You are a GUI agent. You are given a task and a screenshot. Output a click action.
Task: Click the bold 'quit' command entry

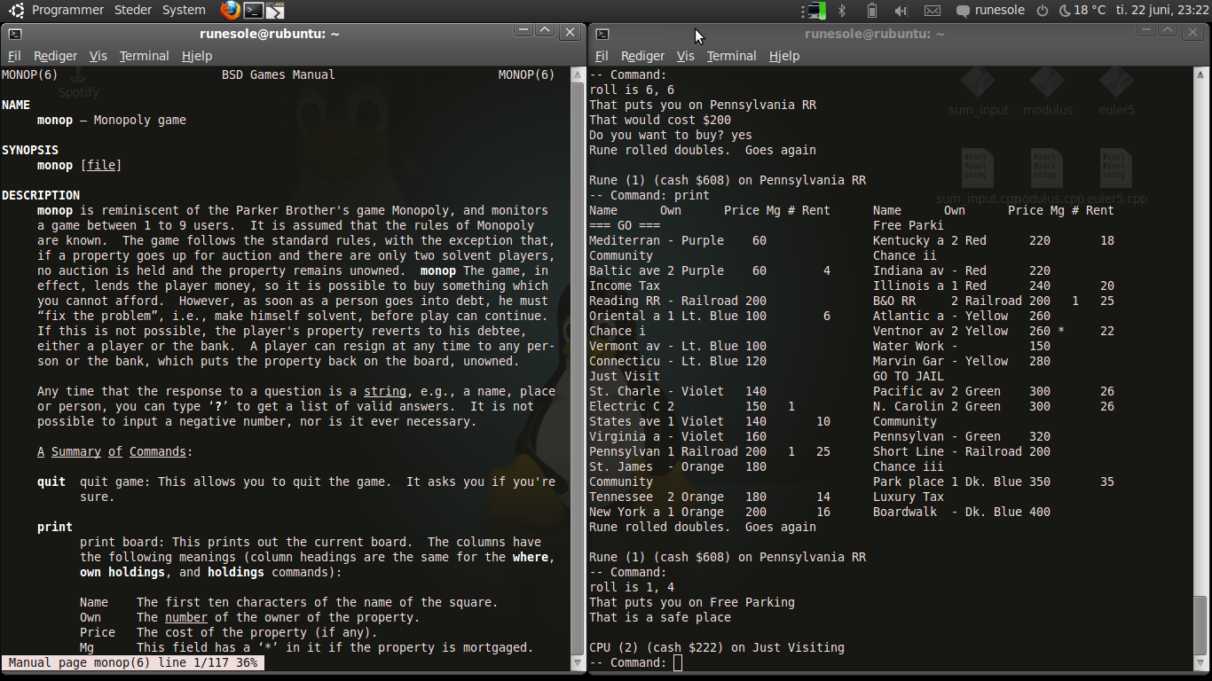51,481
